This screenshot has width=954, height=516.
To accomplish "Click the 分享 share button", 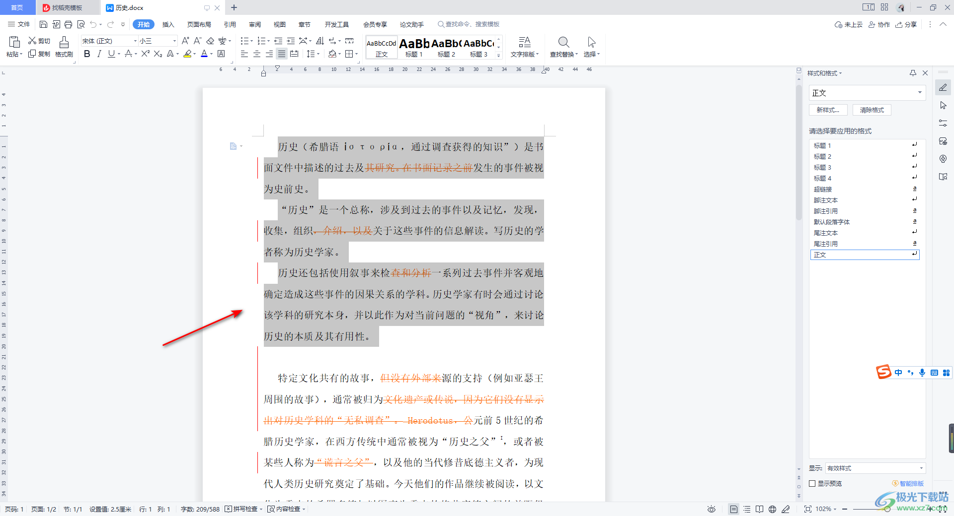I will (906, 24).
